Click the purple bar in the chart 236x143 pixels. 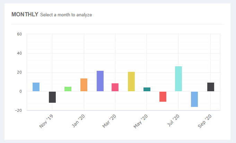[100, 81]
